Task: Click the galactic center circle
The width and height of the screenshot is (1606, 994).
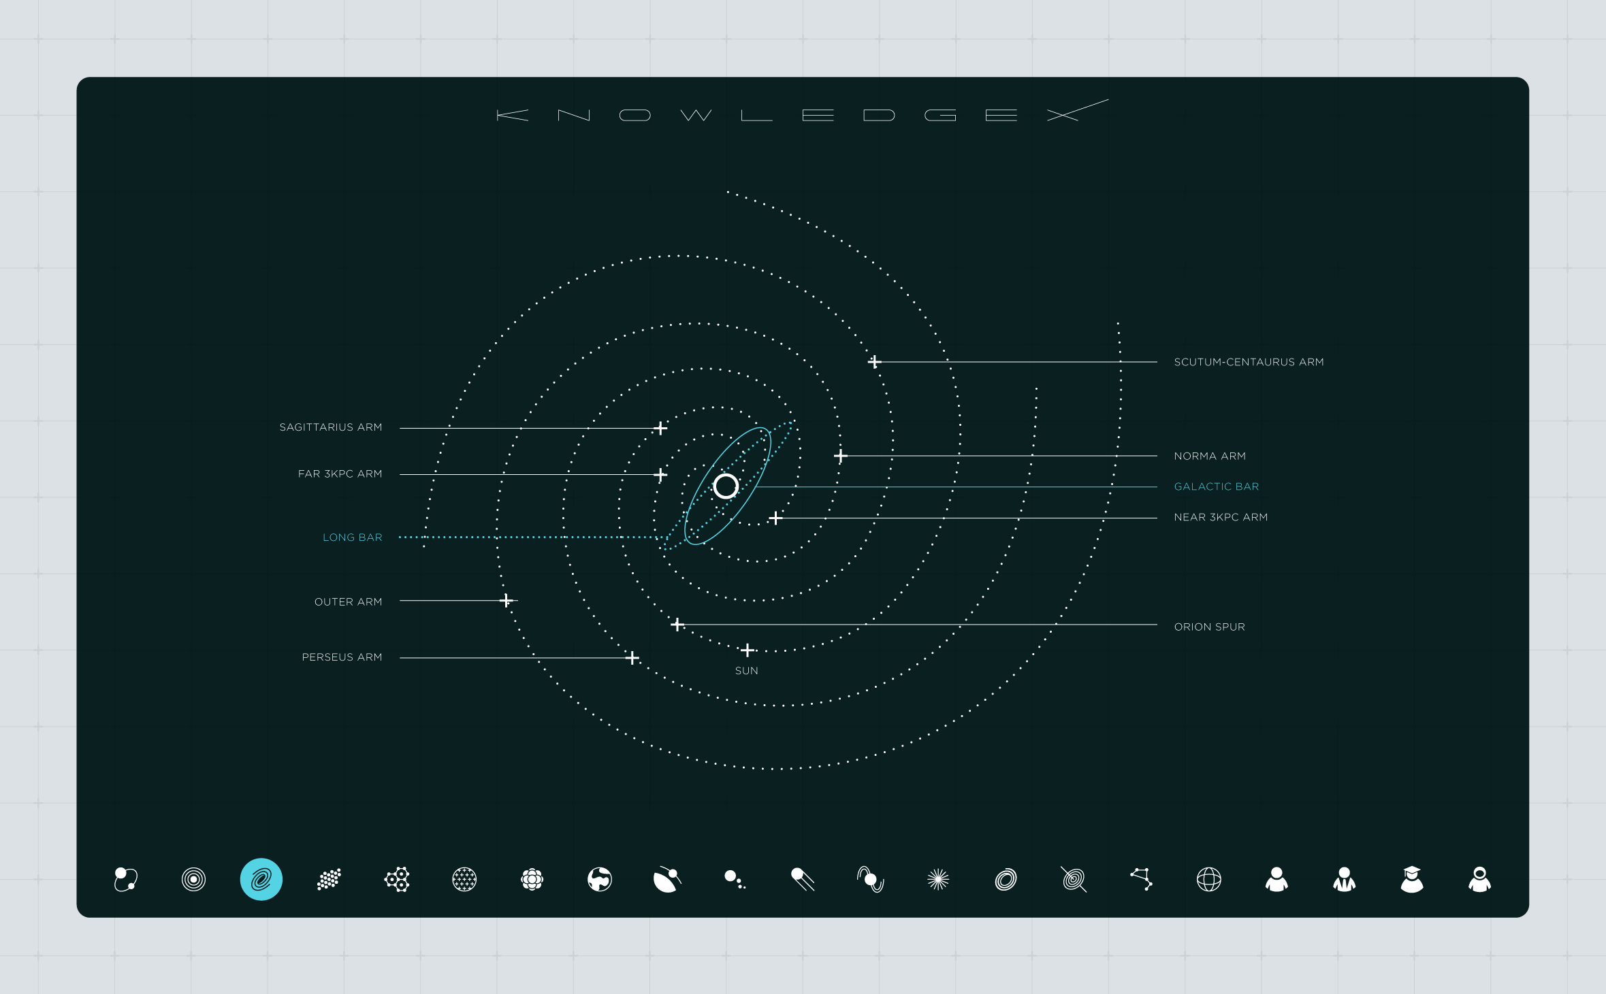Action: click(x=726, y=486)
